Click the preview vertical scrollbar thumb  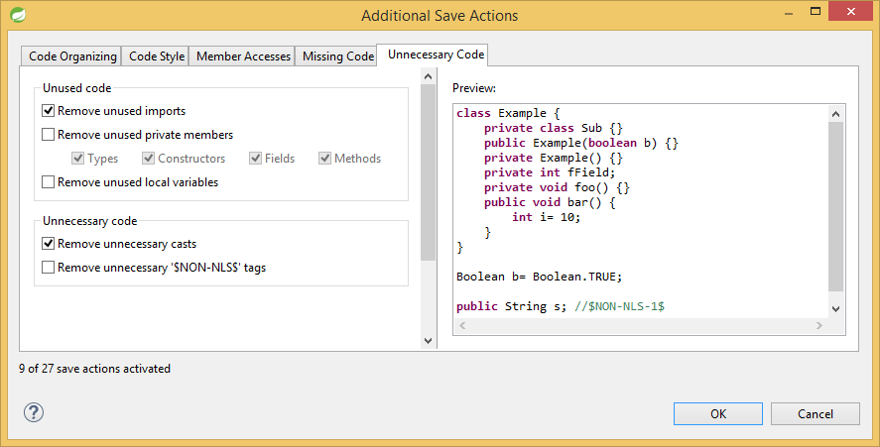click(x=835, y=206)
